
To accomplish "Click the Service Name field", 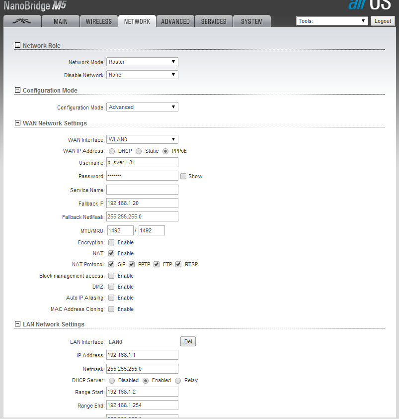I will pyautogui.click(x=142, y=190).
